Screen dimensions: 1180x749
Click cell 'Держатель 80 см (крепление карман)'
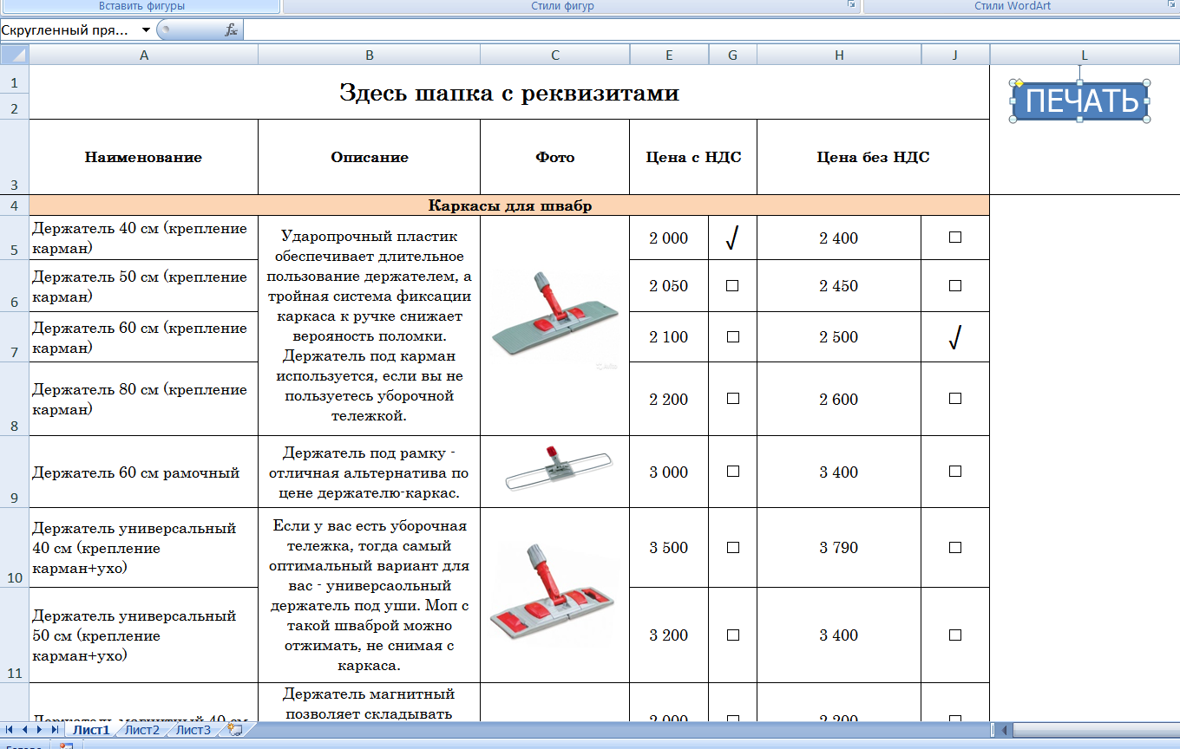click(x=144, y=399)
